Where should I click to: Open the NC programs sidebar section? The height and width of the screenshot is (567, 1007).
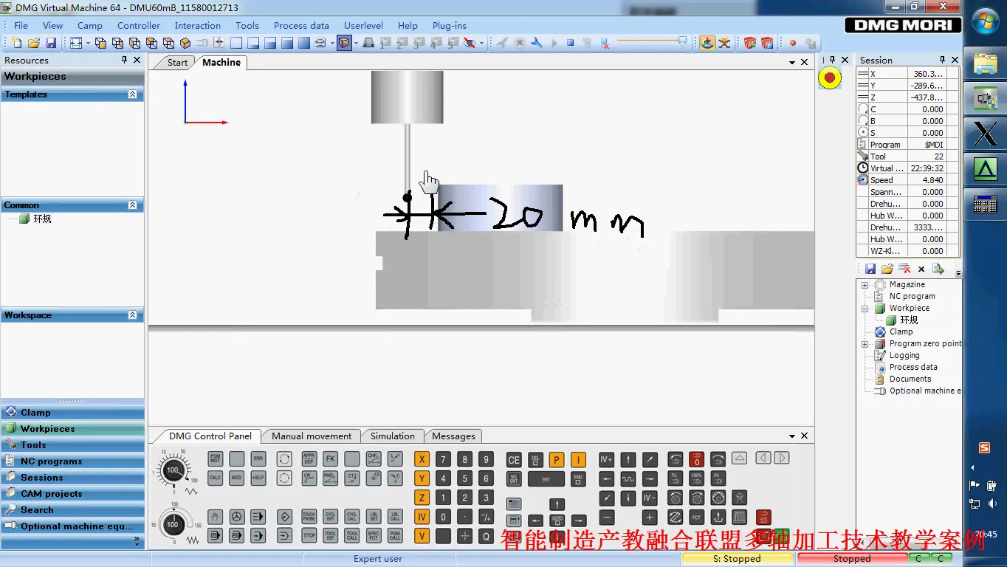point(51,461)
